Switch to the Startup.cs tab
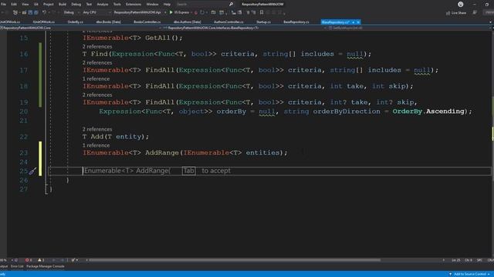Screen dimensions: 494x277 [263, 22]
